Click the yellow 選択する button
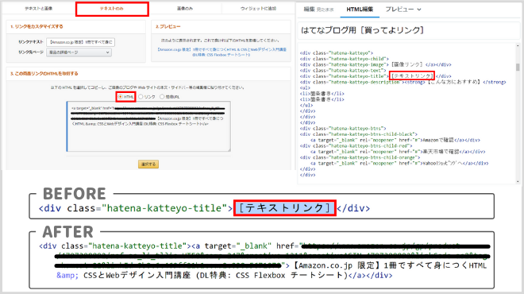This screenshot has width=524, height=294. pyautogui.click(x=148, y=164)
